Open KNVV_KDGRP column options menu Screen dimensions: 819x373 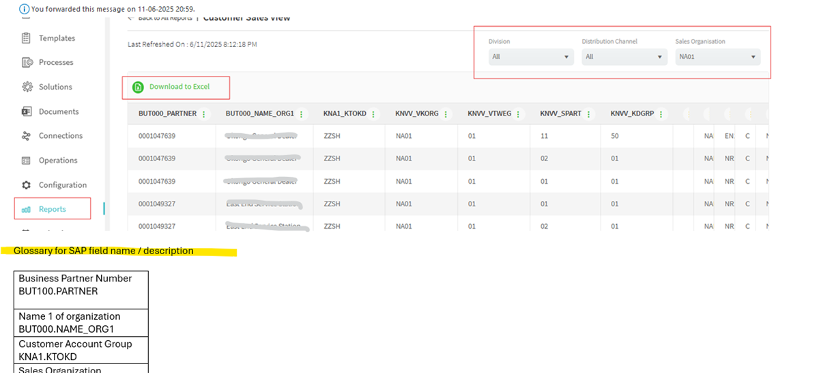[x=661, y=114]
